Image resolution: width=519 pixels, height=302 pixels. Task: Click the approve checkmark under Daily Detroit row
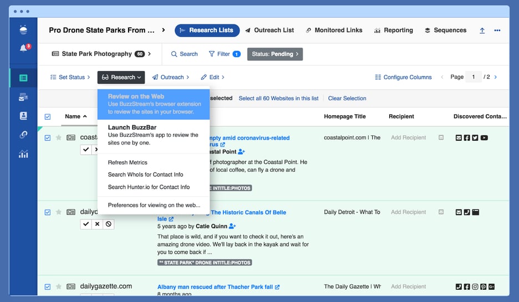pyautogui.click(x=85, y=224)
